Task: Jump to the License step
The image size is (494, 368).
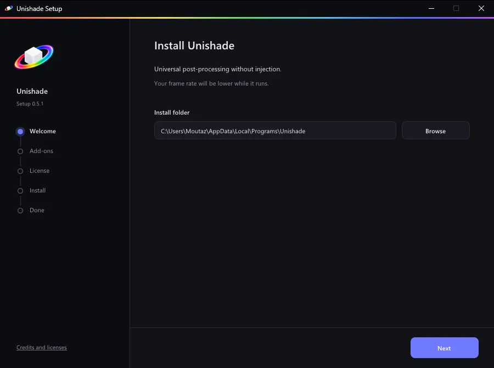Action: (40, 171)
